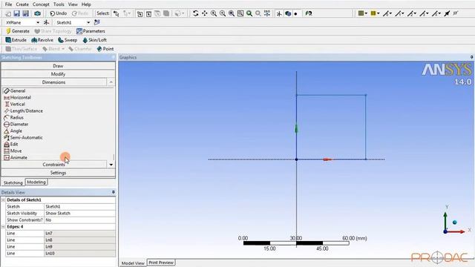Expand the Constraints toolbox section
Image resolution: width=475 pixels, height=267 pixels.
54,165
